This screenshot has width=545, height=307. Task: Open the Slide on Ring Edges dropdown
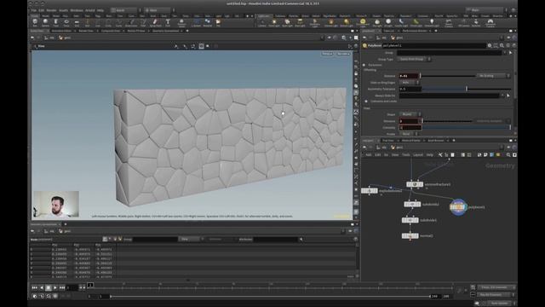click(x=409, y=83)
